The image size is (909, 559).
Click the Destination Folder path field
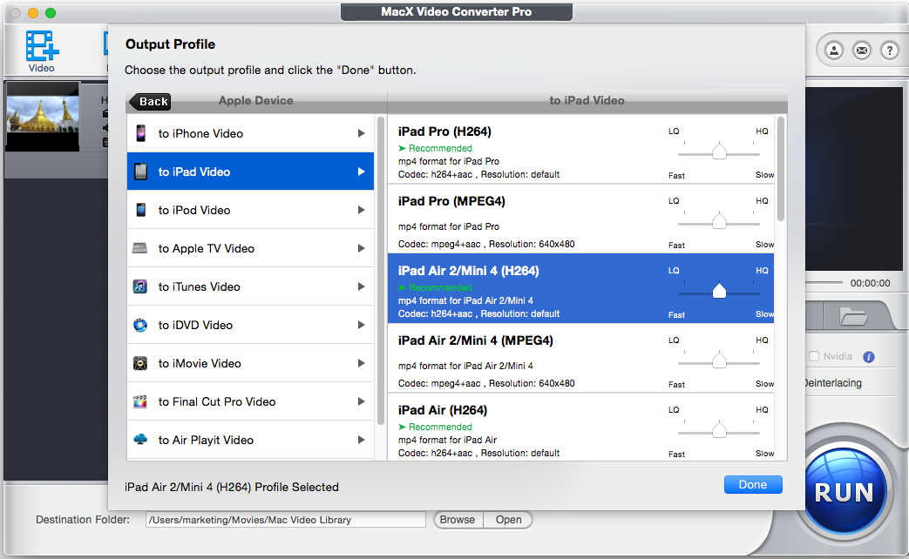click(x=285, y=520)
